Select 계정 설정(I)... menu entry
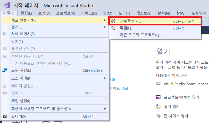This screenshot has height=123, width=209. [x=54, y=101]
